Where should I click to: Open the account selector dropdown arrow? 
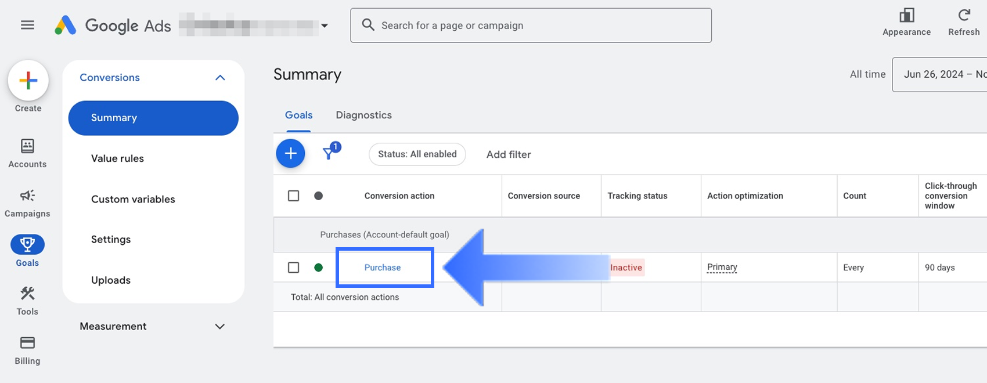(325, 26)
